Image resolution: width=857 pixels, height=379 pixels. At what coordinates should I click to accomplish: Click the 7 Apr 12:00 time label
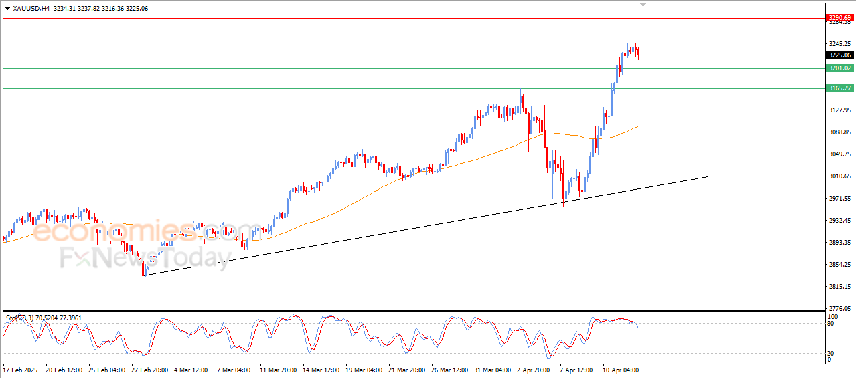[577, 370]
